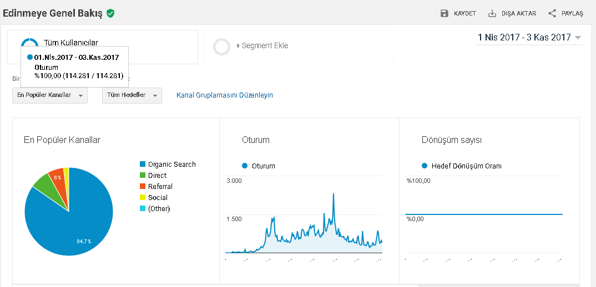This screenshot has height=287, width=596.
Task: Click the highest peak of Oturum chart
Action: point(334,194)
